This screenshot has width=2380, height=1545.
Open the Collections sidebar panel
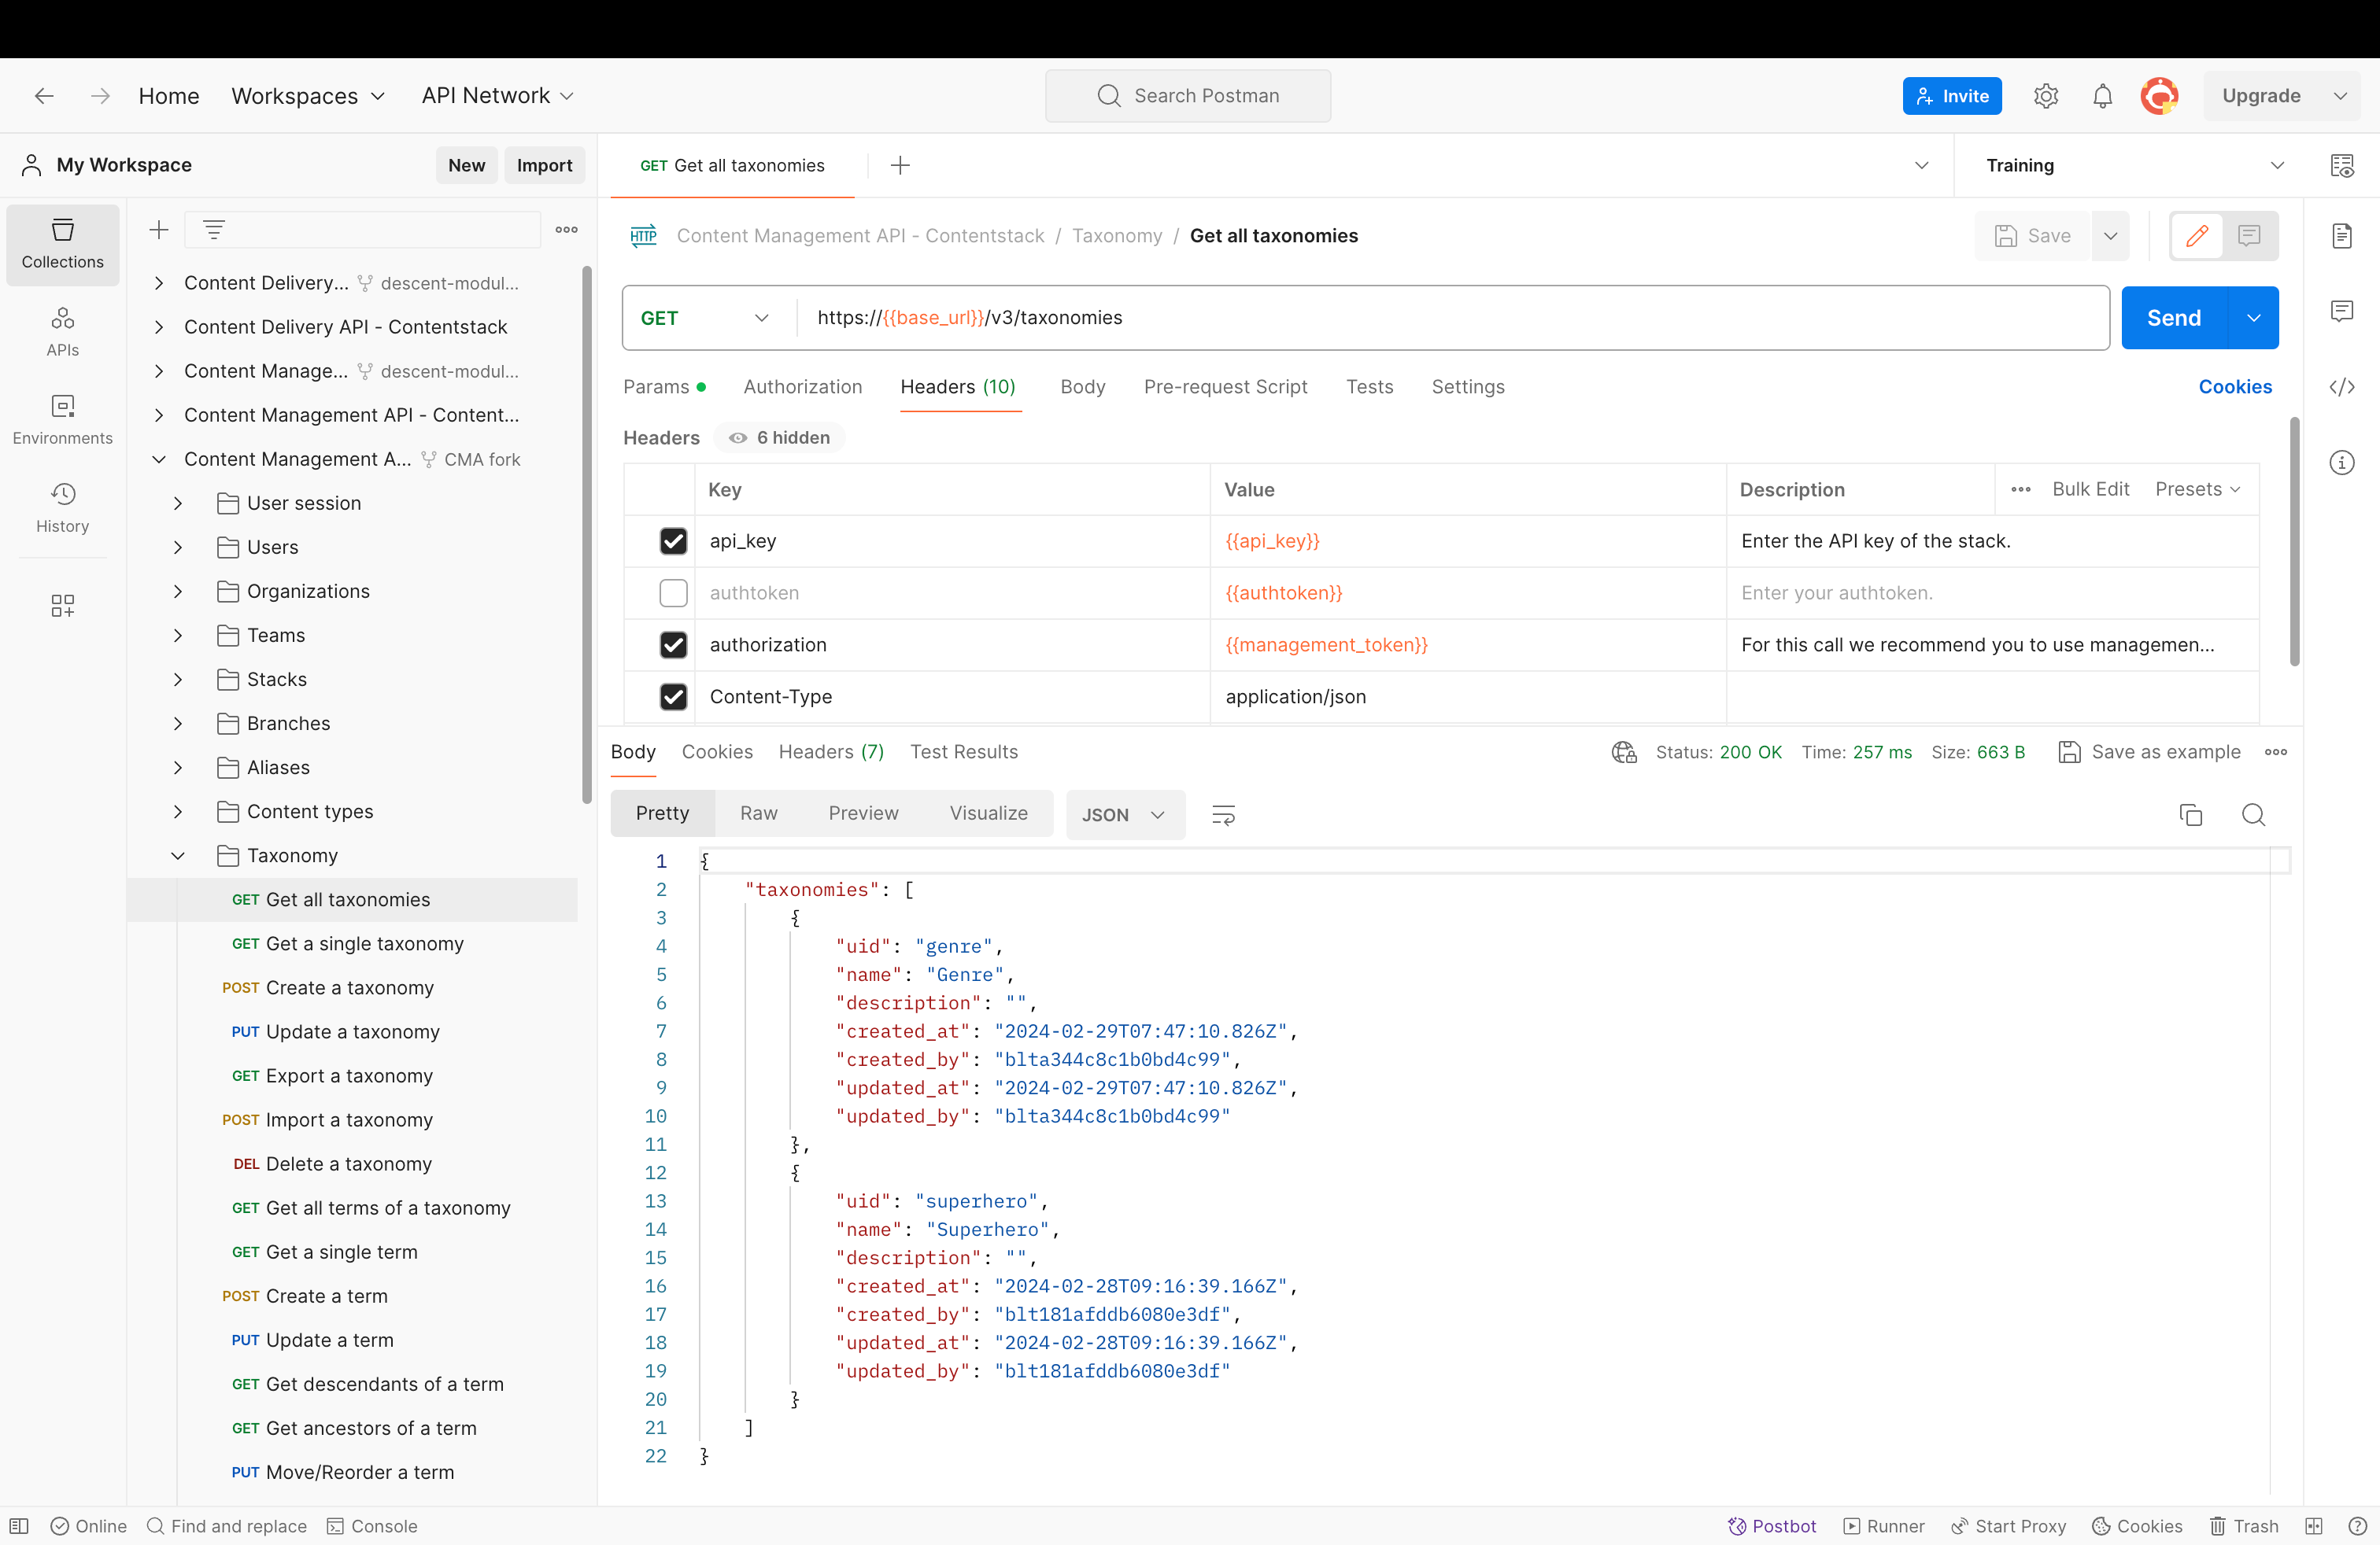coord(62,245)
